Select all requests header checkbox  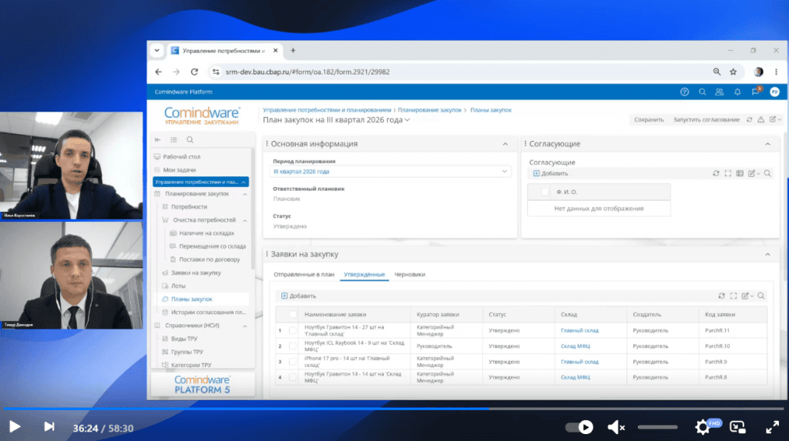293,315
